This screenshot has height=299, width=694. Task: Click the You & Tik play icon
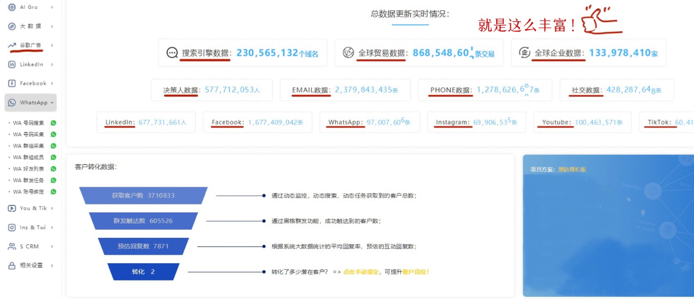(12, 208)
